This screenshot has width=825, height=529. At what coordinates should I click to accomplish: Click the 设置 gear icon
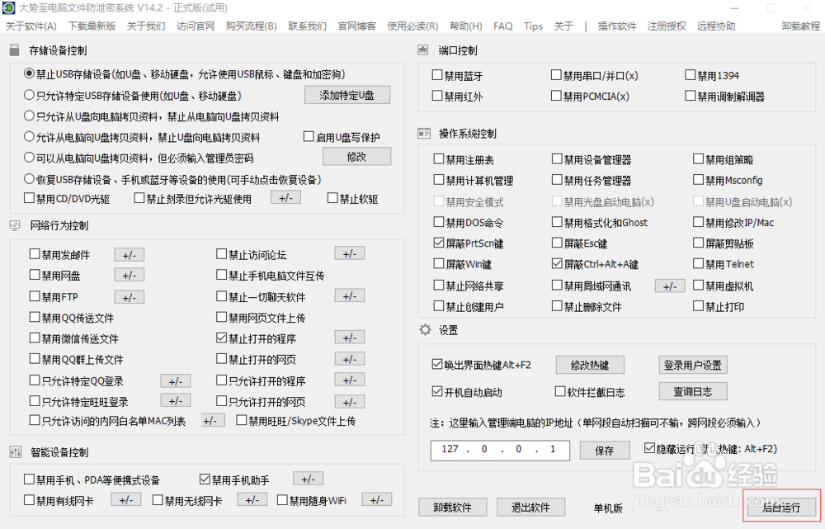[x=424, y=329]
